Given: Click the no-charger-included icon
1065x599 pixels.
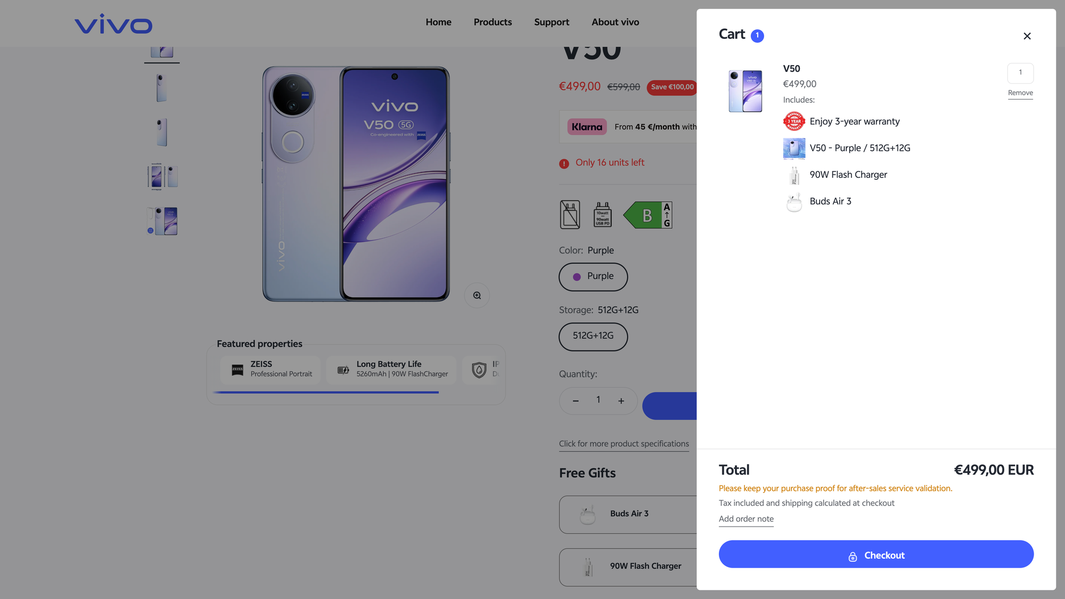Looking at the screenshot, I should 570,215.
